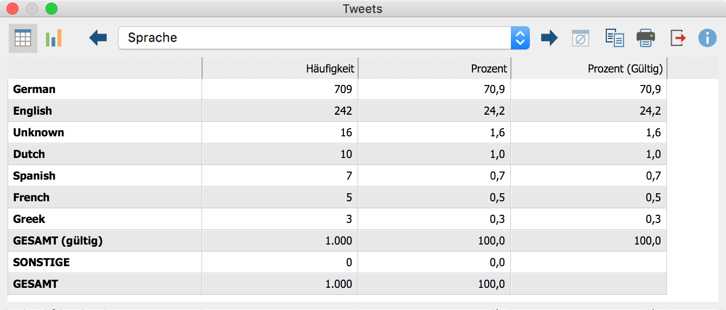Open the Sprache variable dropdown

(x=323, y=38)
